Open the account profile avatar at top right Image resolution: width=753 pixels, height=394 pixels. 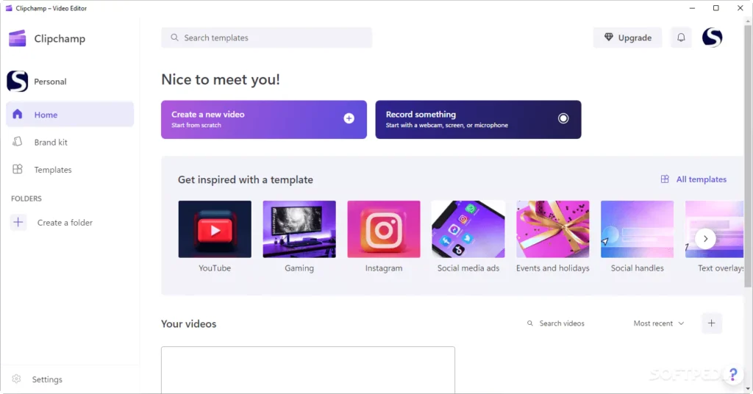coord(712,37)
